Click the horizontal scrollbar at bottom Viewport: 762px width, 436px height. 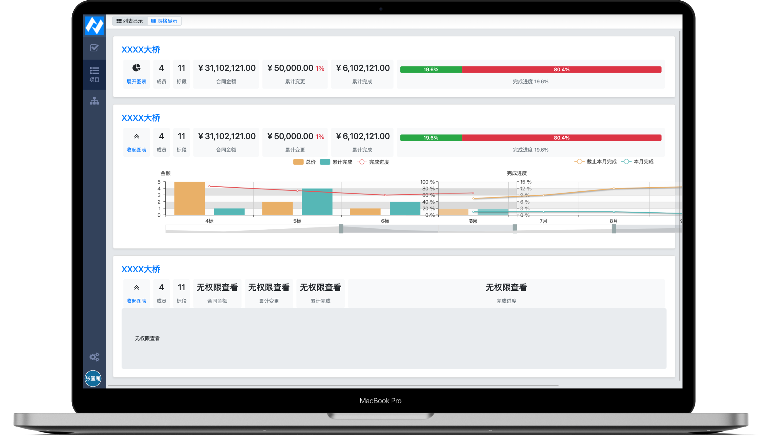tap(333, 386)
